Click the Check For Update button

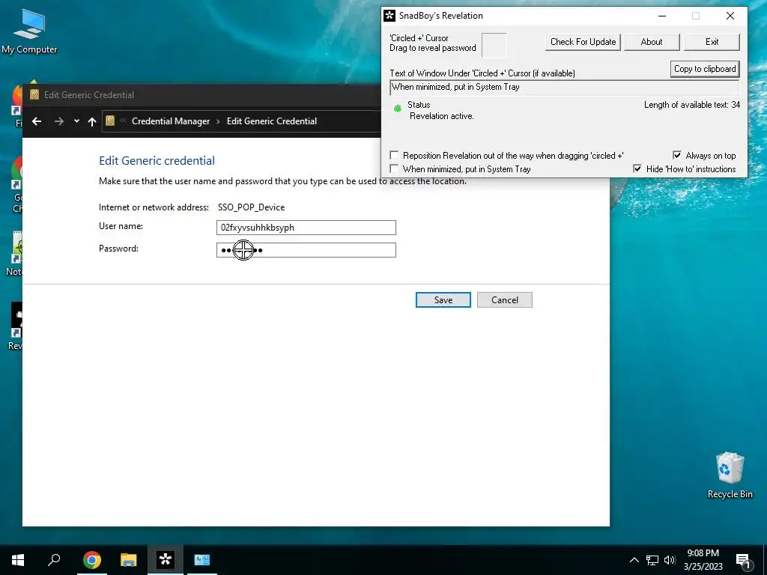583,42
